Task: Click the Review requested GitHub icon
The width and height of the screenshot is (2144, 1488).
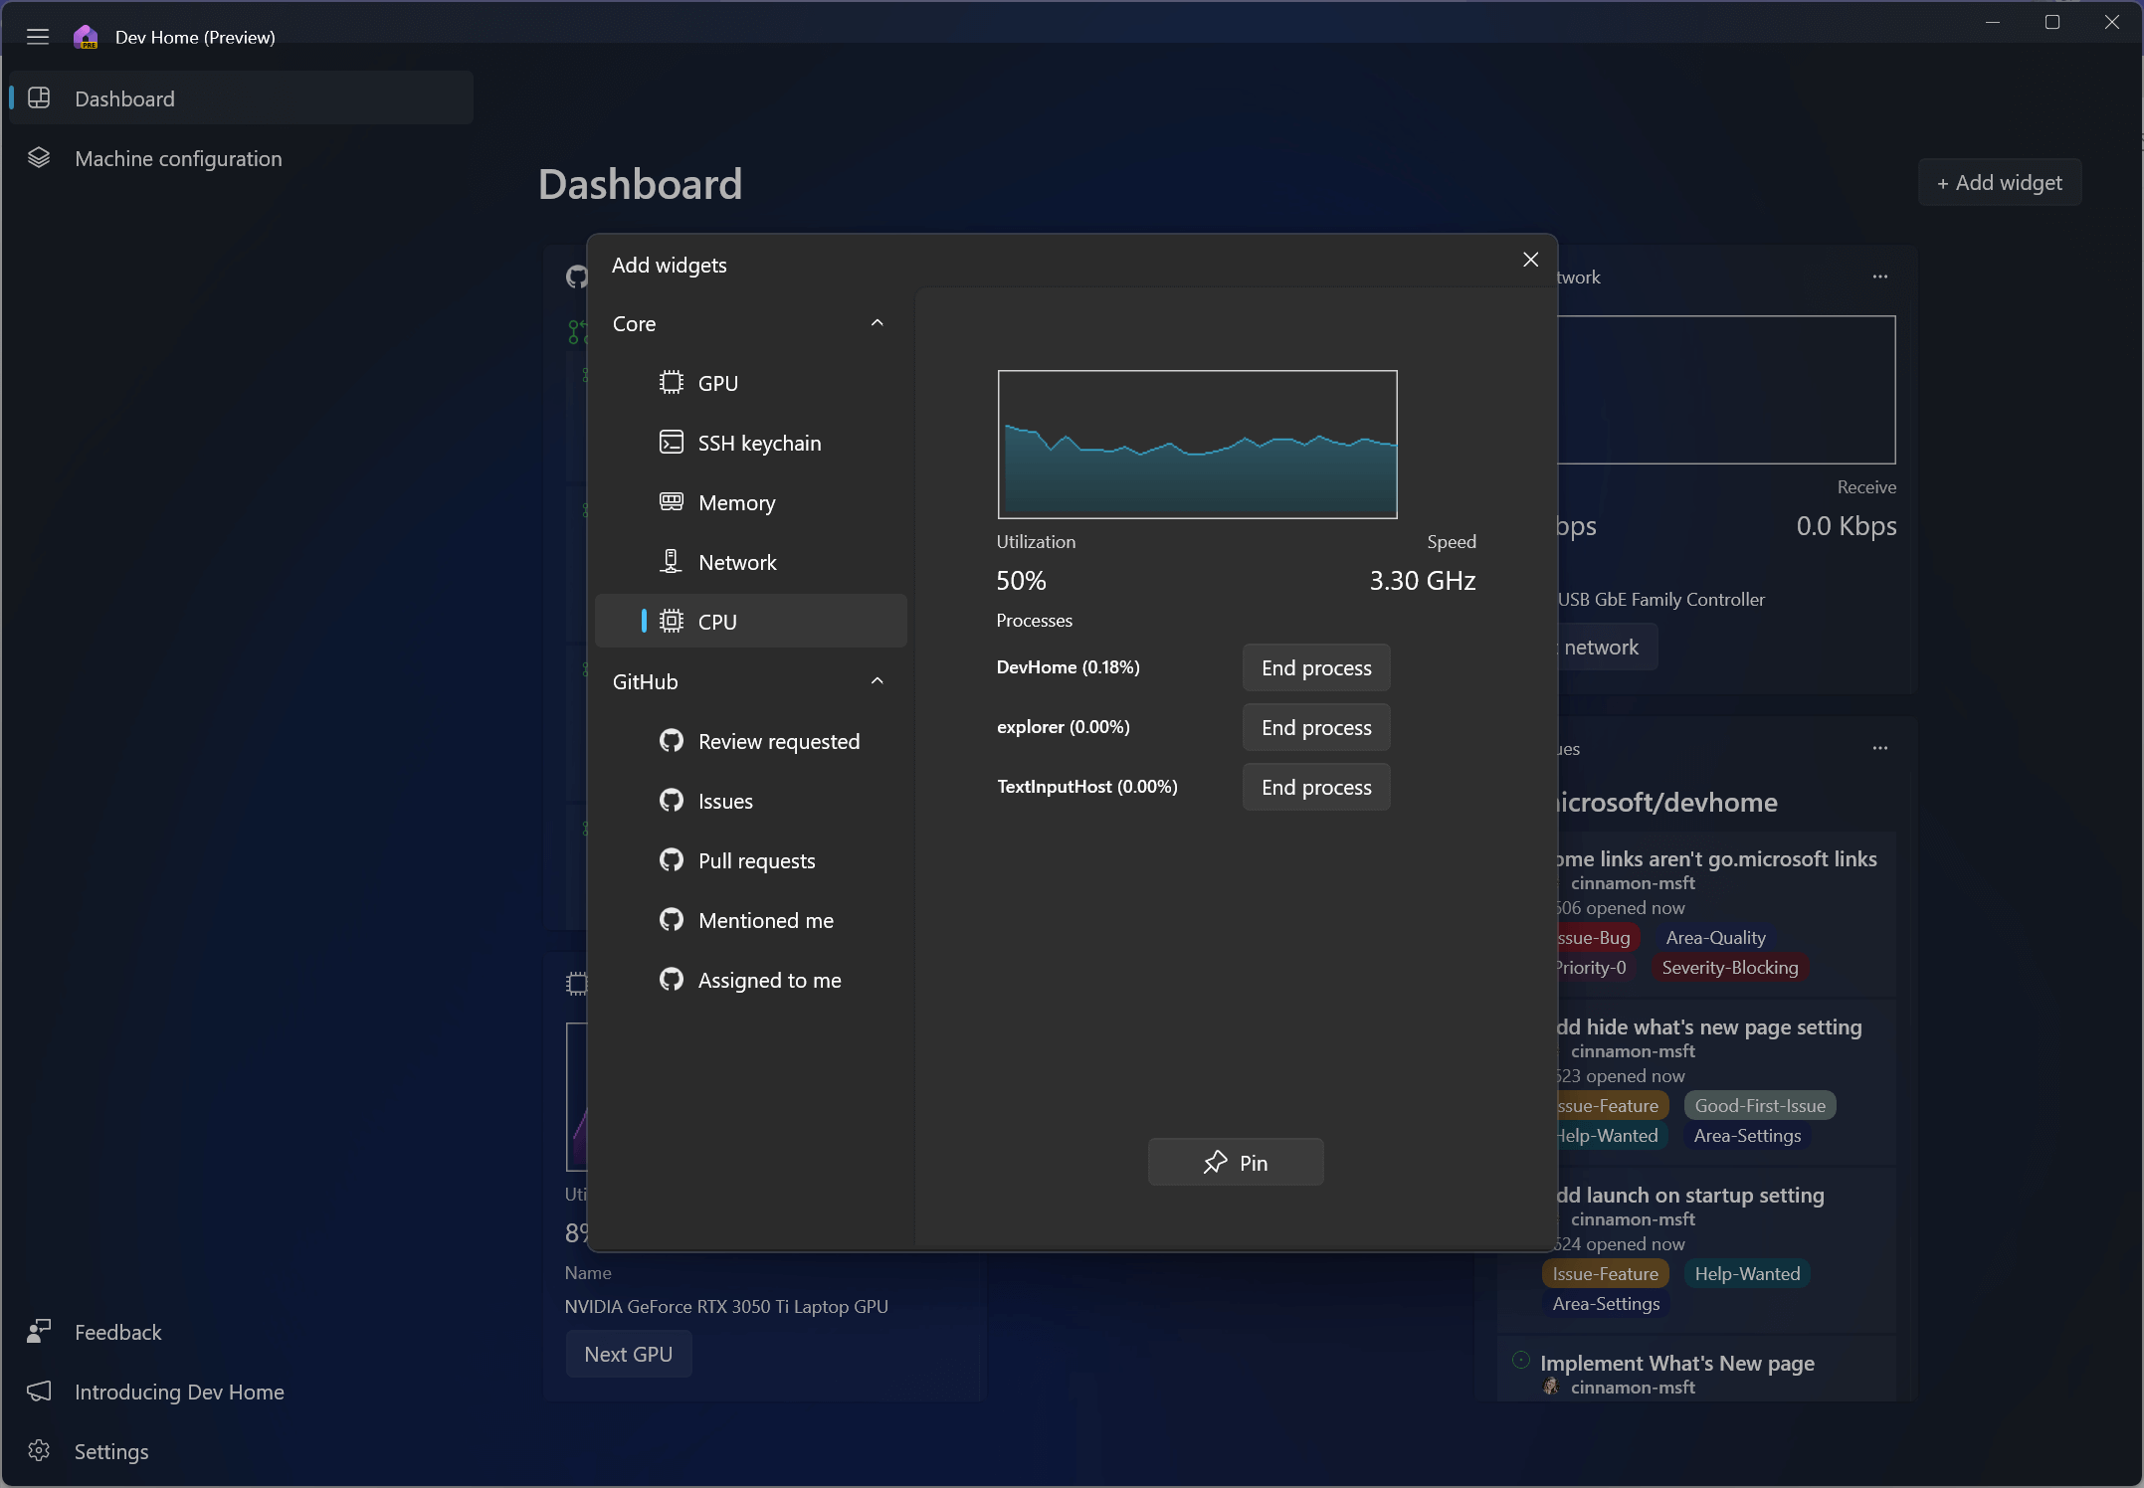Action: [670, 741]
